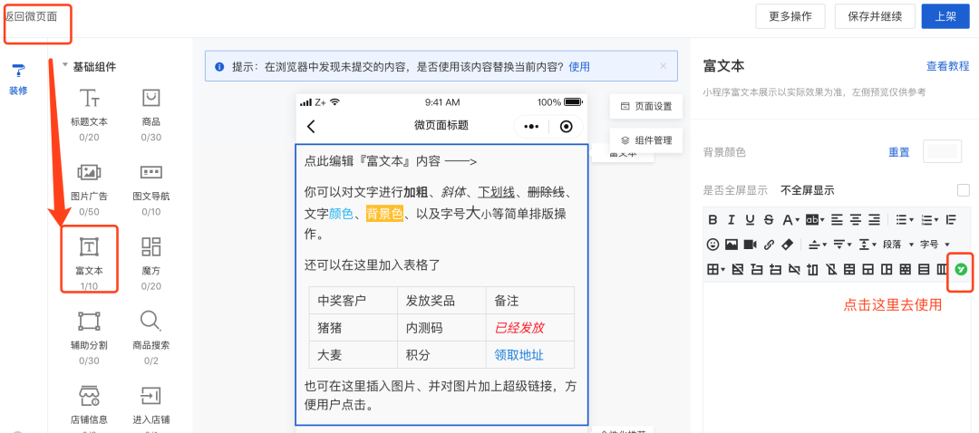Click the 保存并继续 button
Screen dimensions: 979x433
click(875, 17)
